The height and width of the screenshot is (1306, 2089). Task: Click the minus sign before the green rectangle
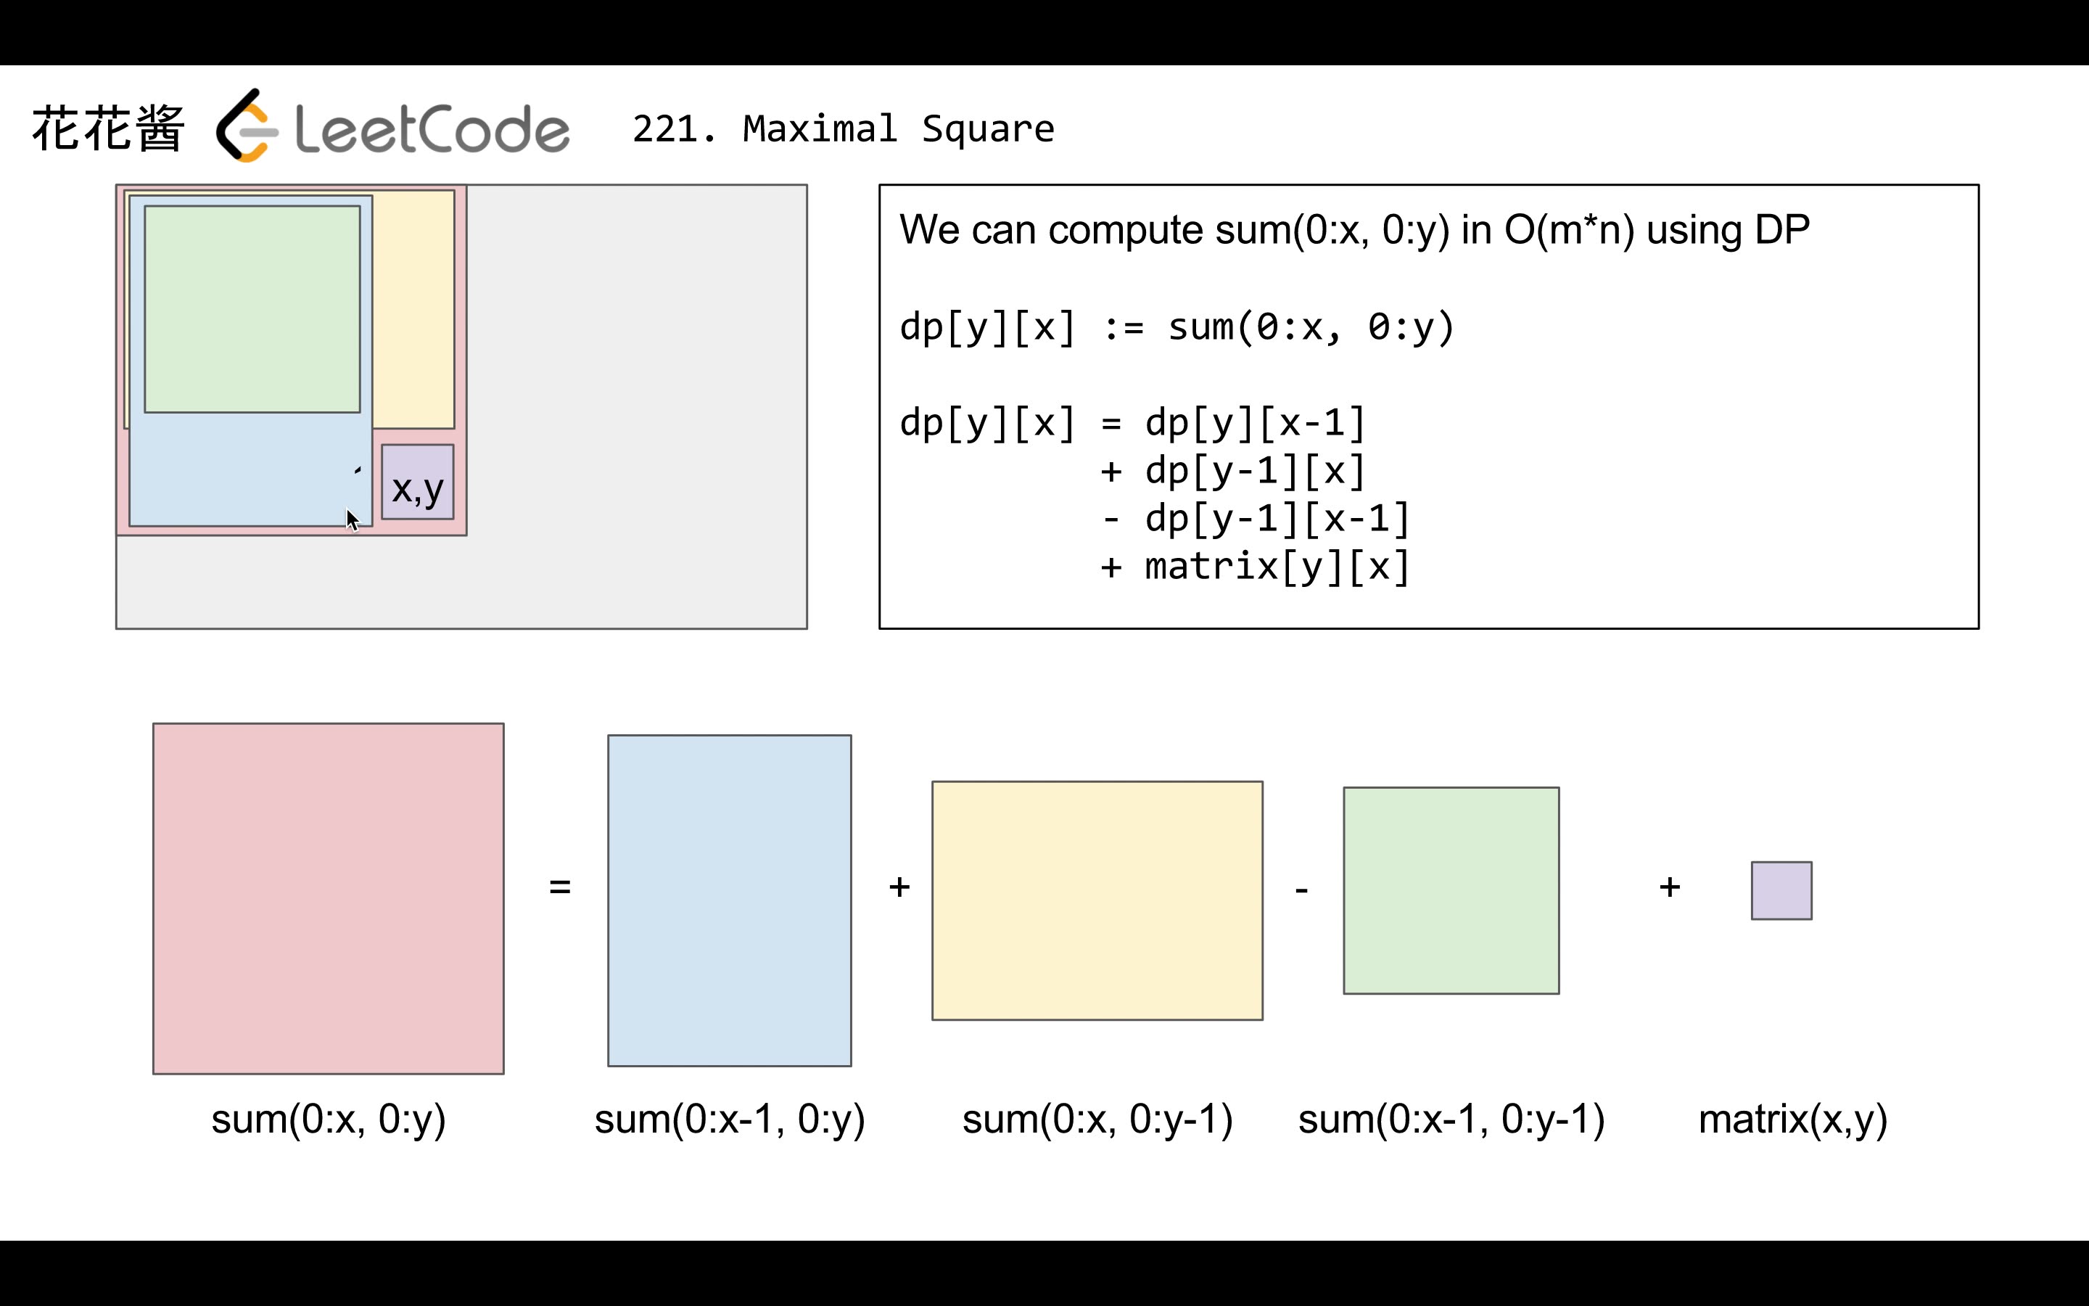(1302, 890)
